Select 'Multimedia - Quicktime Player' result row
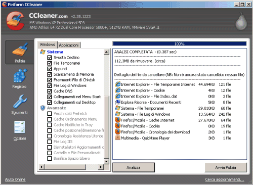The height and width of the screenshot is (185, 253). point(173,138)
